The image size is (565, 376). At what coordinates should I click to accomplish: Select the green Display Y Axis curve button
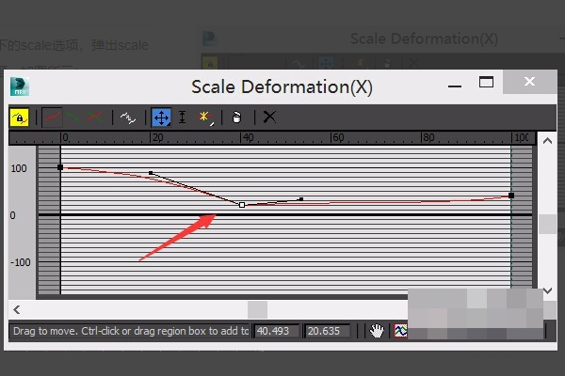coord(73,117)
